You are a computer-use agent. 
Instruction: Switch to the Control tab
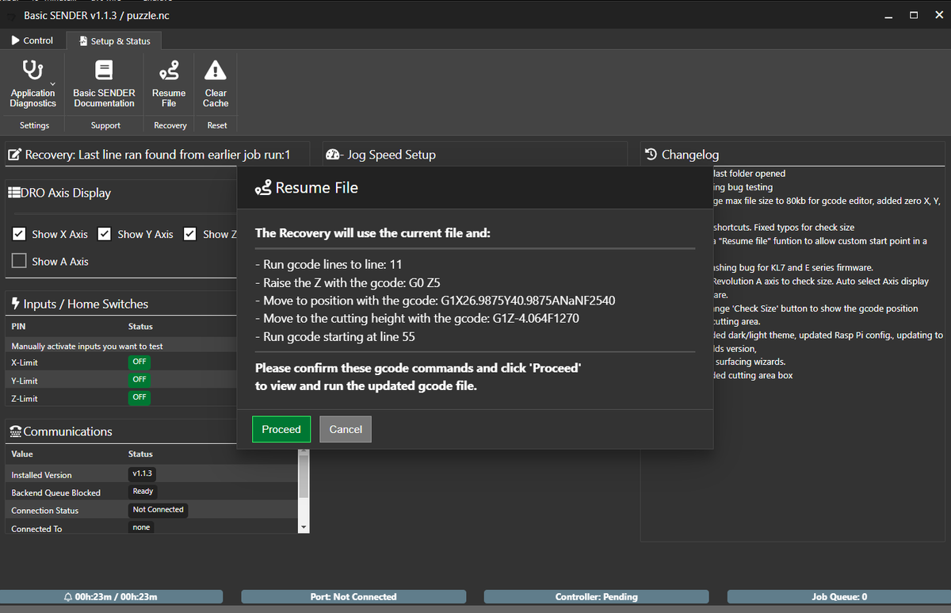[32, 40]
